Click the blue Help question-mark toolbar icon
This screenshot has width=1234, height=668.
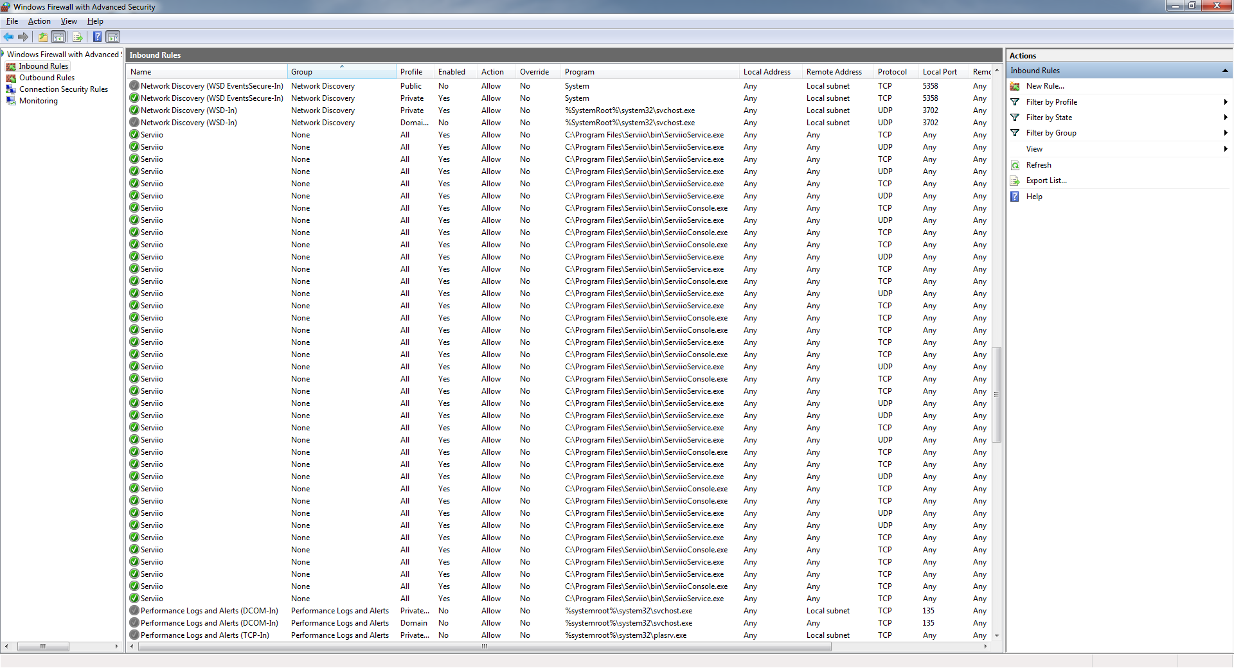(x=97, y=37)
